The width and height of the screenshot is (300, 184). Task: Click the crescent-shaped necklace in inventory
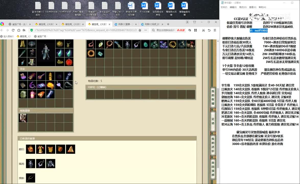pos(136,44)
